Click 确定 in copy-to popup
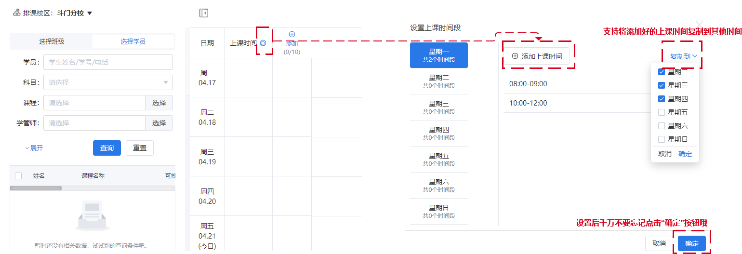Screen dimensions: 742x254 pos(685,154)
